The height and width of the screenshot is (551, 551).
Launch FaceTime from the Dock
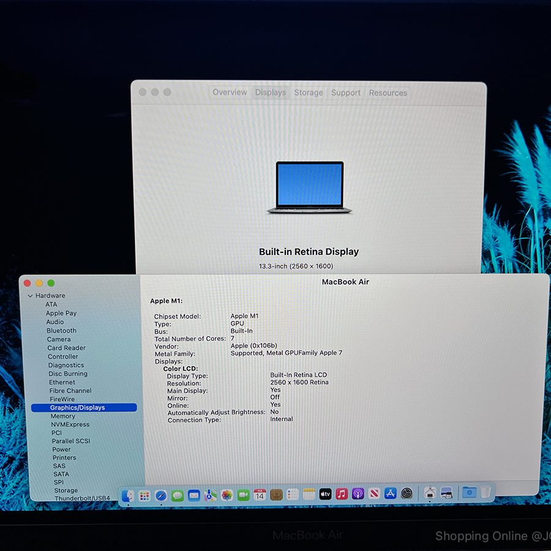click(244, 495)
